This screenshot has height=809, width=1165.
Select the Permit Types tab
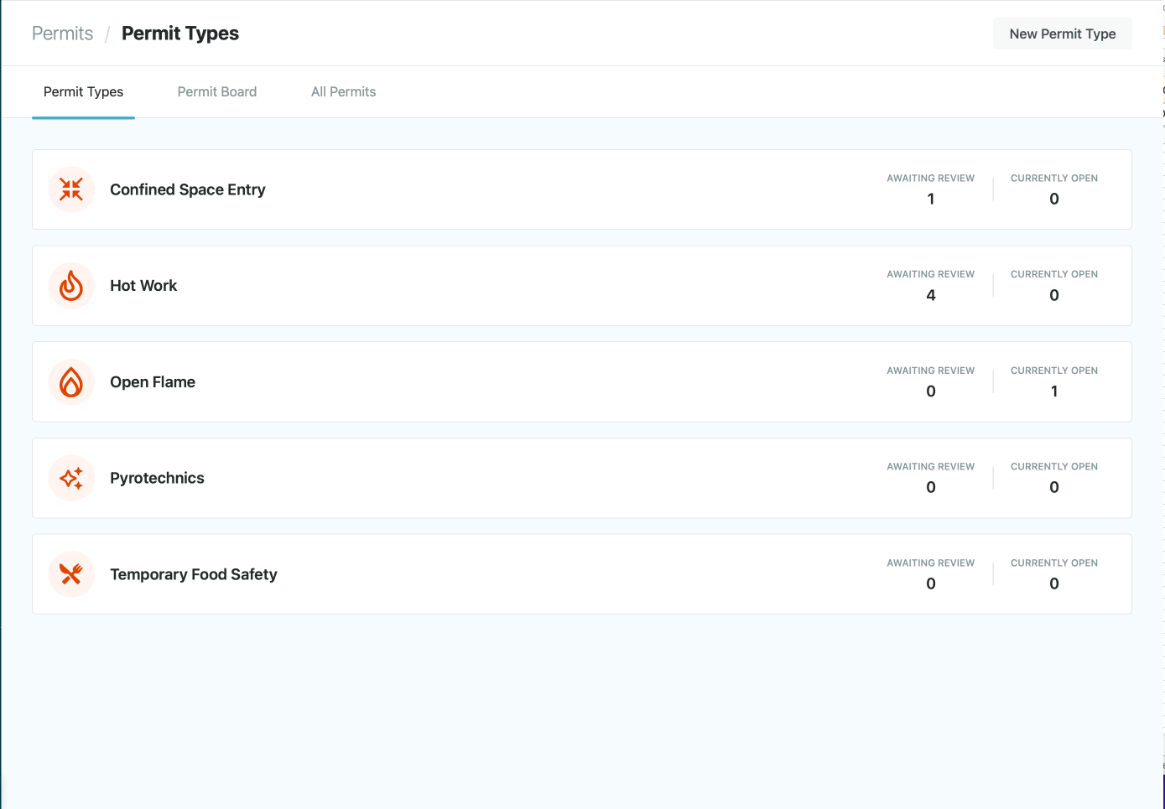83,92
